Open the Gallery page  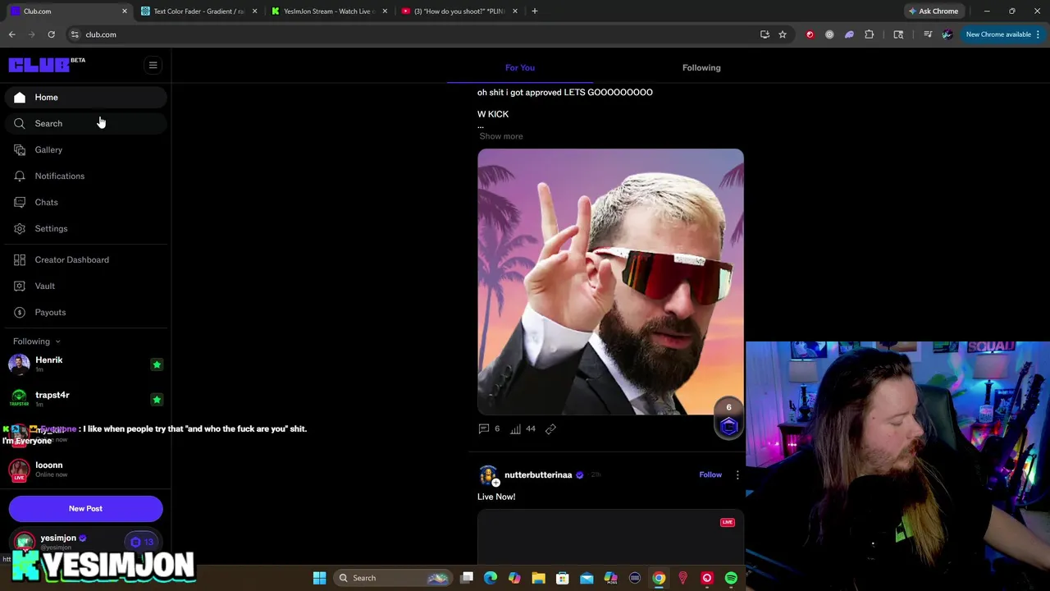point(85,149)
